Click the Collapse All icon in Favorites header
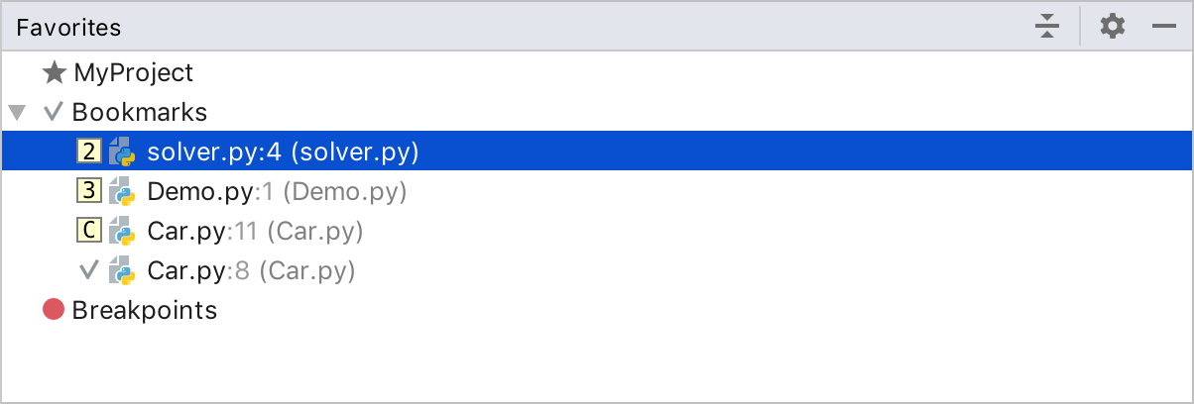This screenshot has height=404, width=1194. click(x=1046, y=27)
